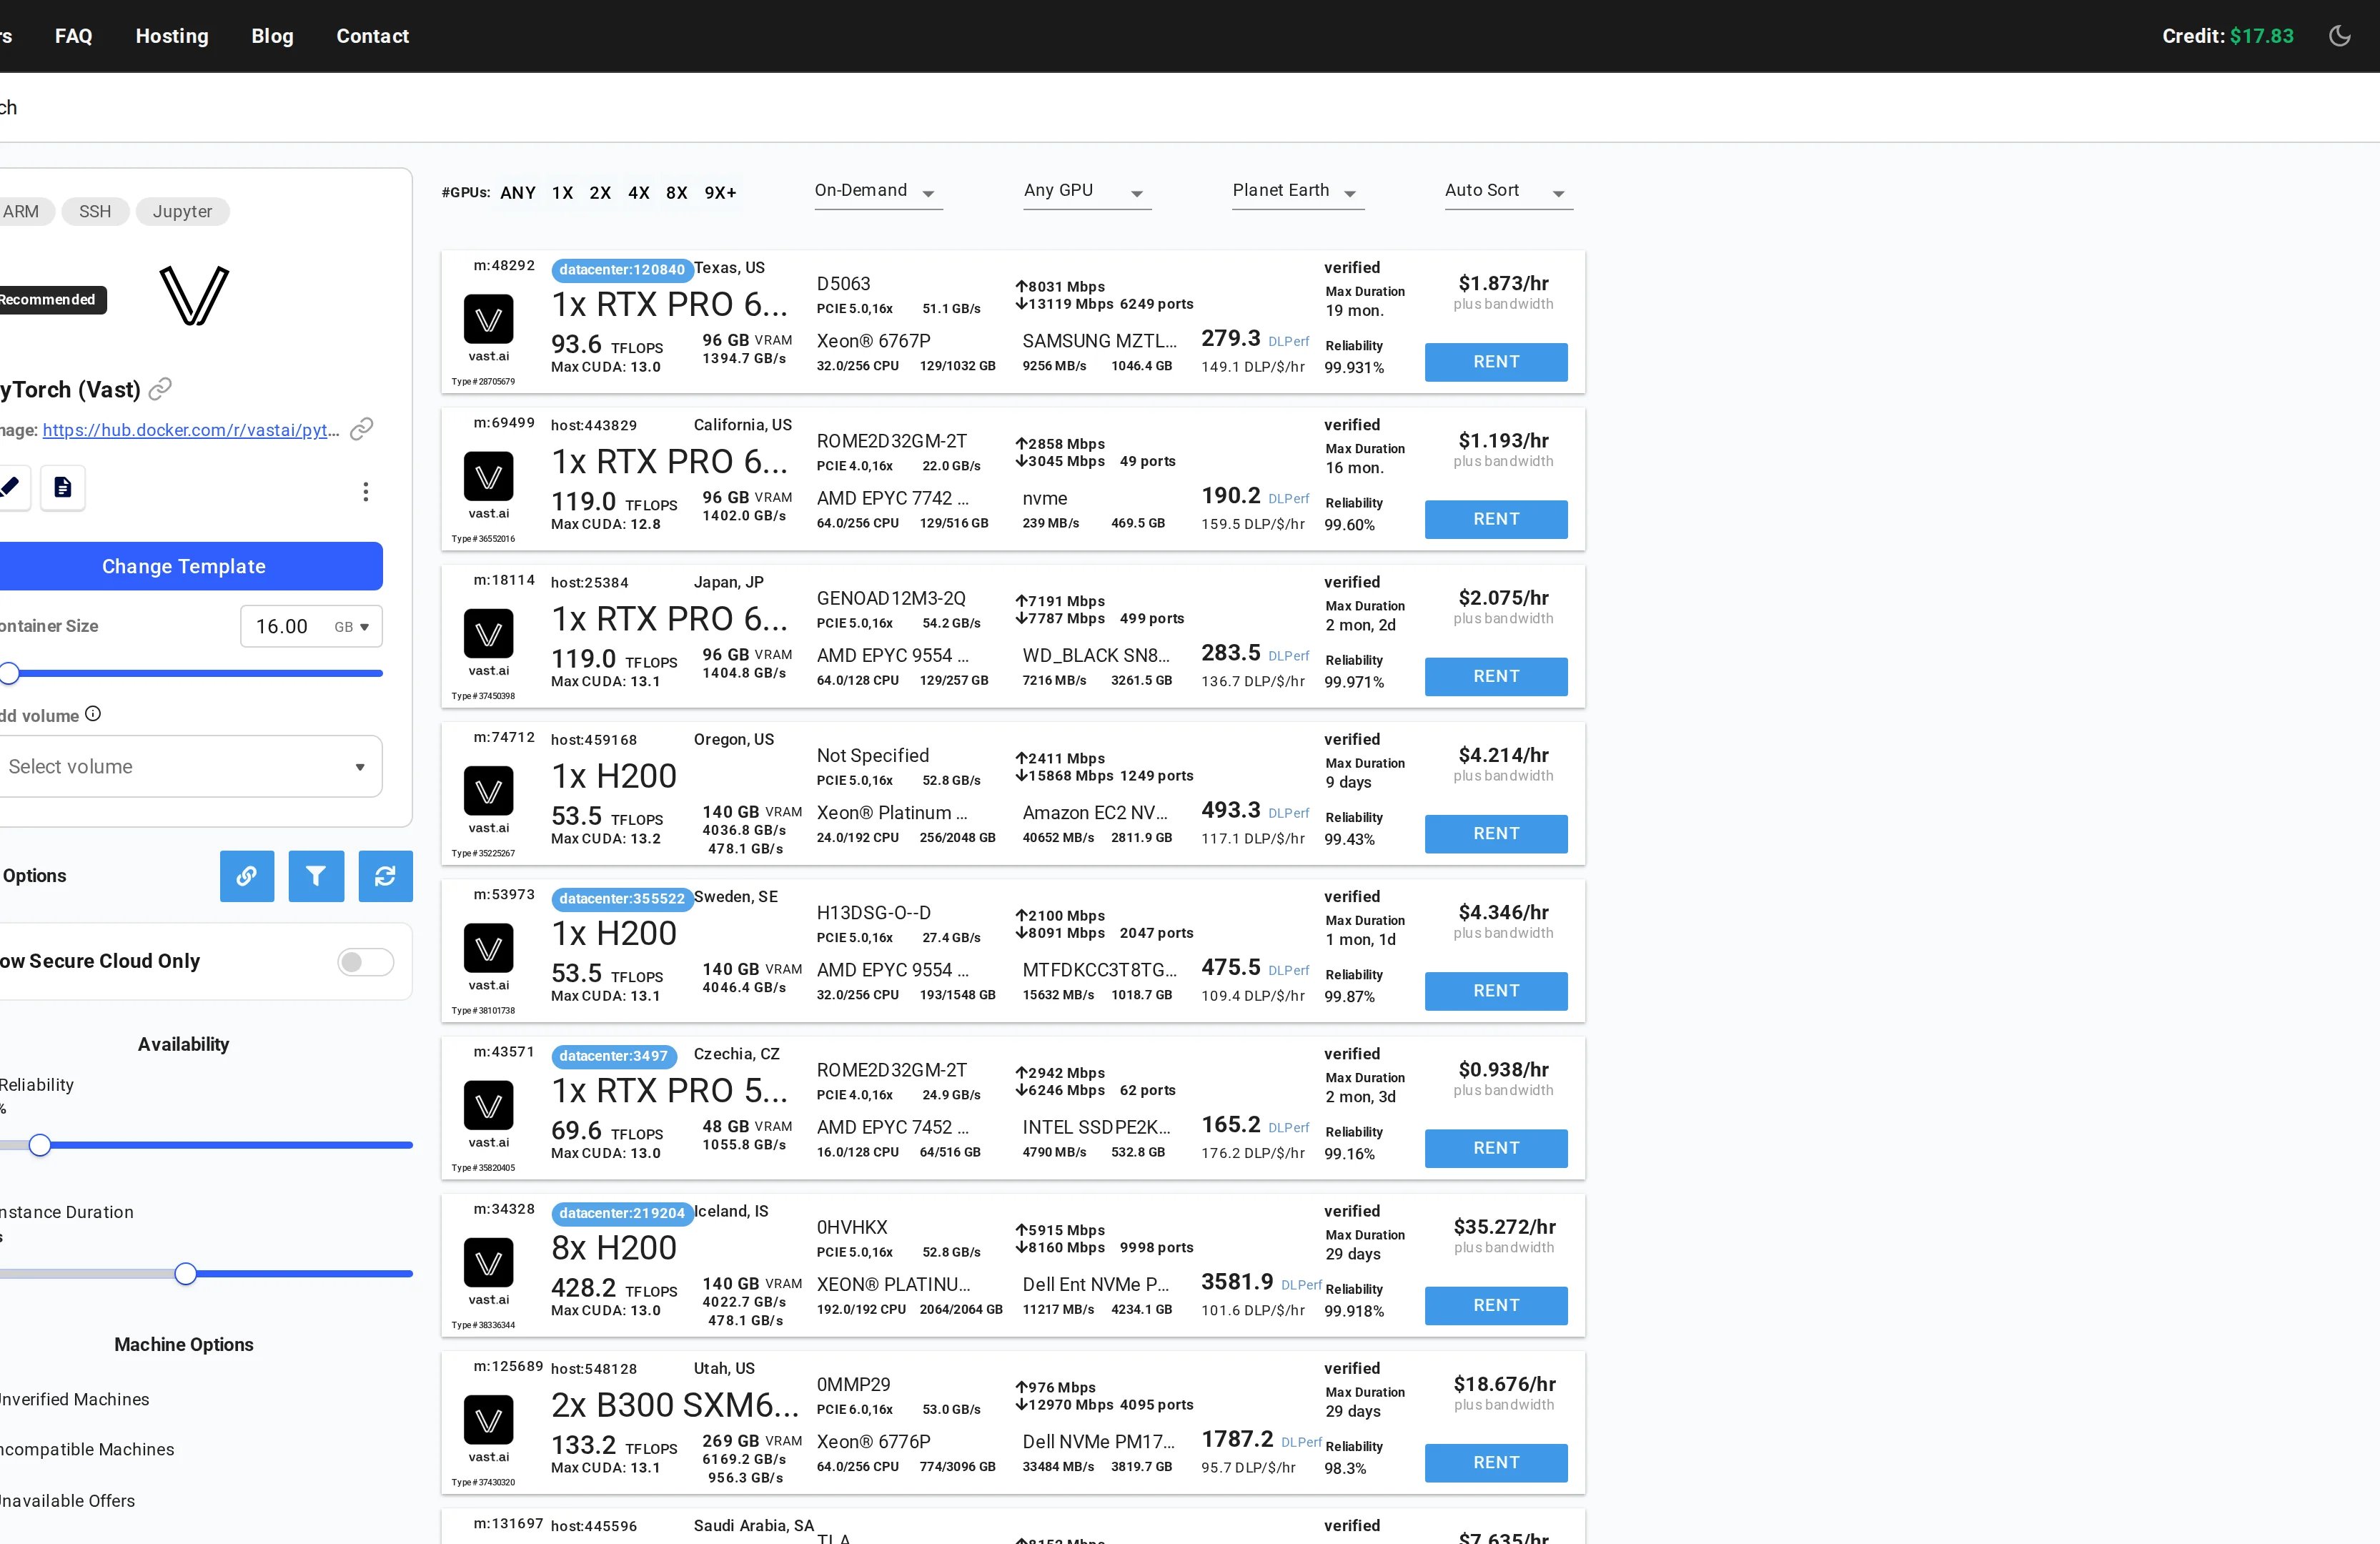
Task: Copy the docker image link icon
Action: click(x=362, y=429)
